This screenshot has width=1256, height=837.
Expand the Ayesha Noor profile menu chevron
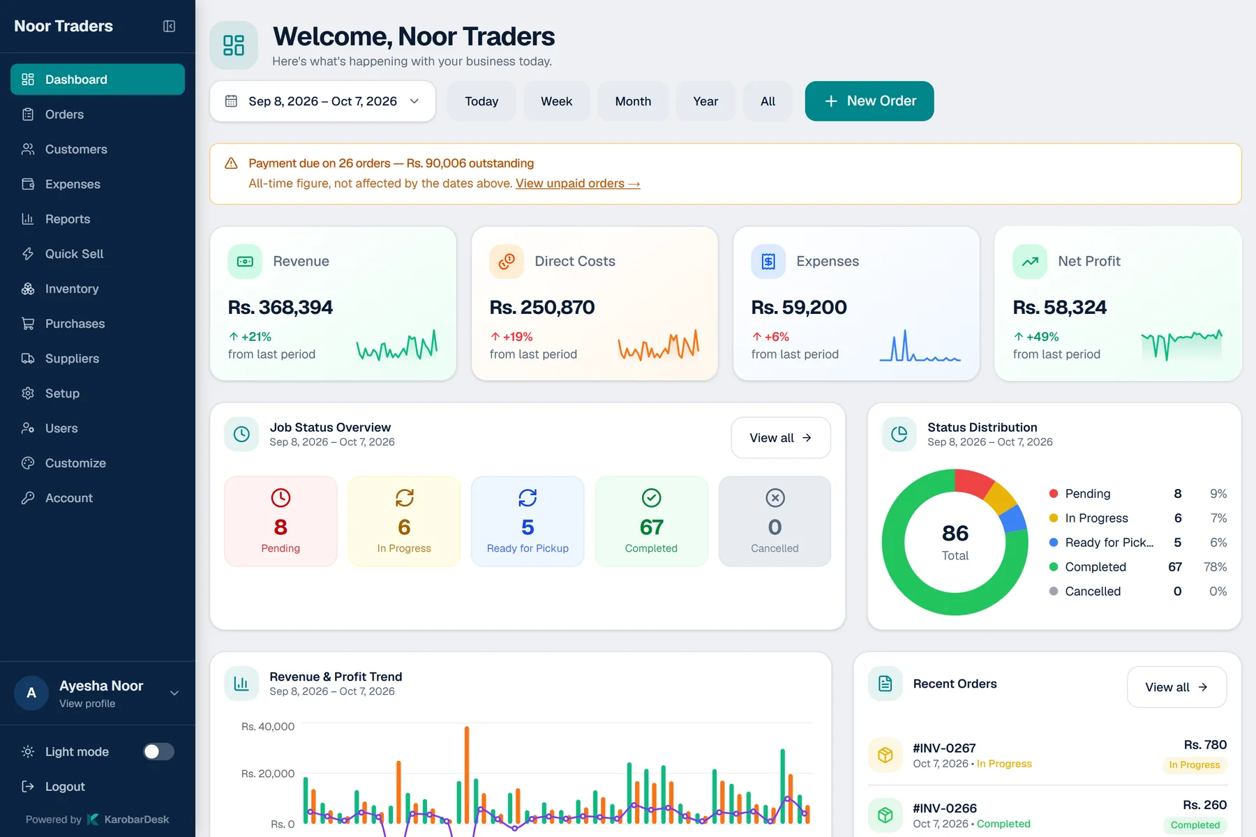coord(174,693)
